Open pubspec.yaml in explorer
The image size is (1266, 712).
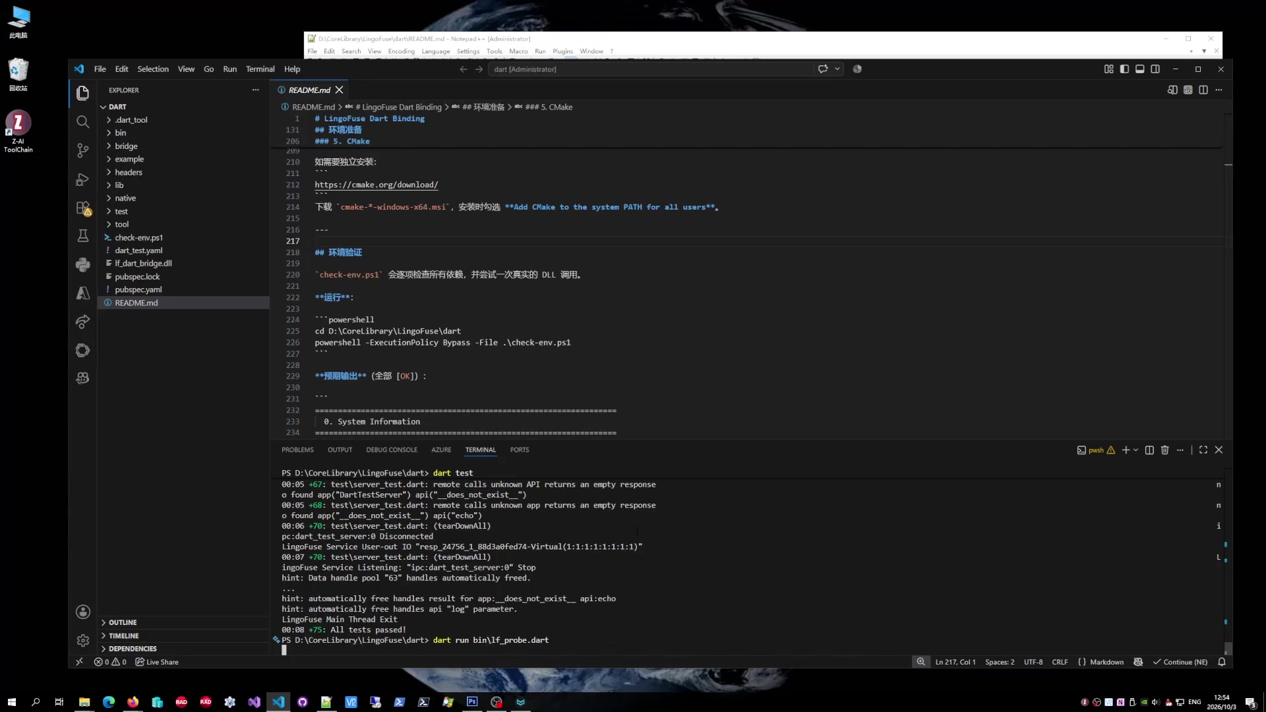(x=138, y=289)
